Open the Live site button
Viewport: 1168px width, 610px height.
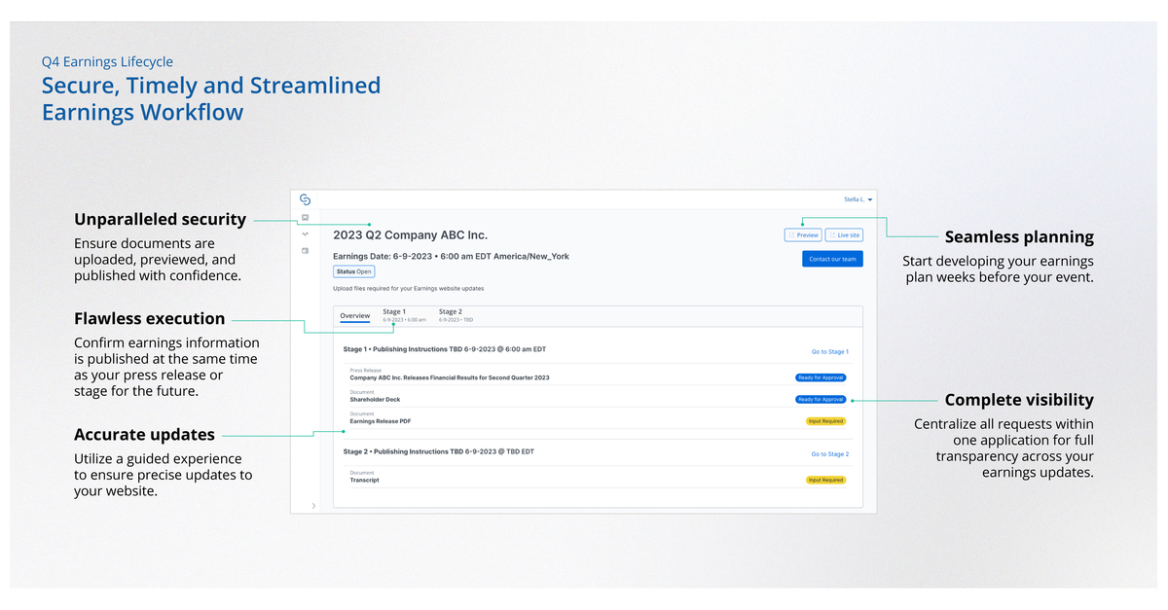(x=844, y=235)
